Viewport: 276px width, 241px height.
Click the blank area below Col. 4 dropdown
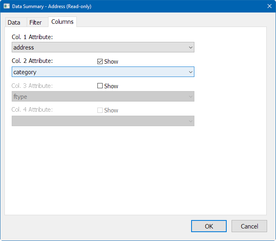pos(135,169)
